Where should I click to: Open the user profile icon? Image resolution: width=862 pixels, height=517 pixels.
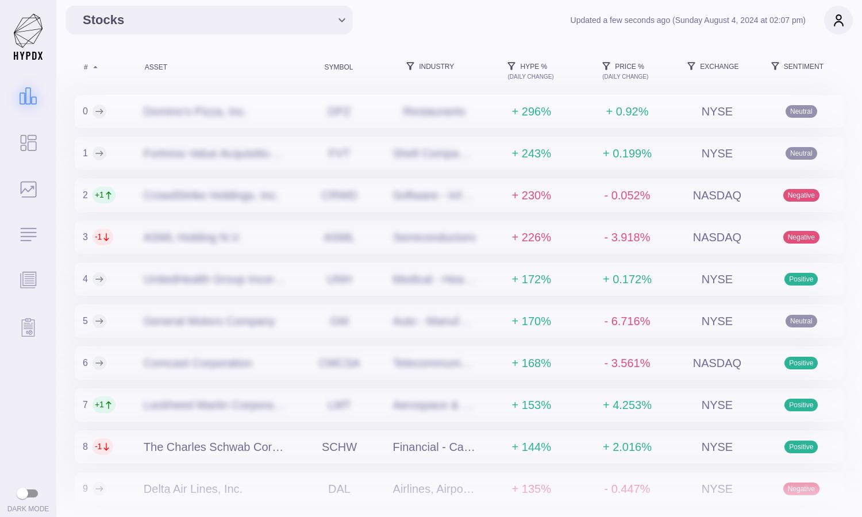(838, 20)
